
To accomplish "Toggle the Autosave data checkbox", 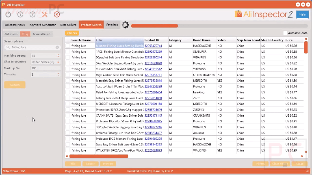I will [x=285, y=33].
